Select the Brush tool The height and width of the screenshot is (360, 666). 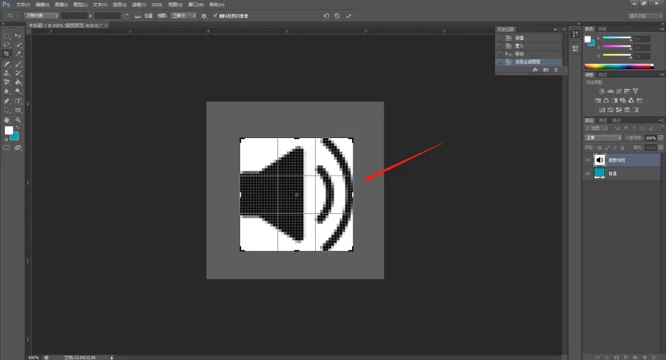18,63
